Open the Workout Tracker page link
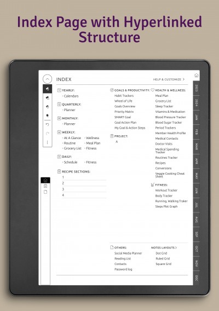 pyautogui.click(x=166, y=190)
